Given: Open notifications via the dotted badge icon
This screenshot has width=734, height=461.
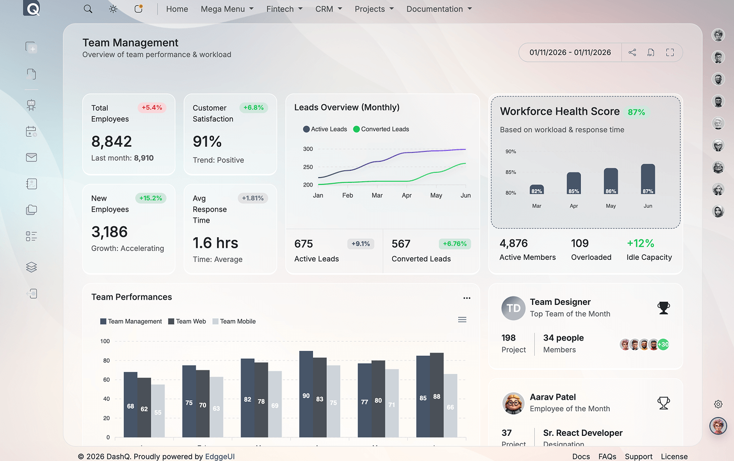Looking at the screenshot, I should pyautogui.click(x=138, y=8).
